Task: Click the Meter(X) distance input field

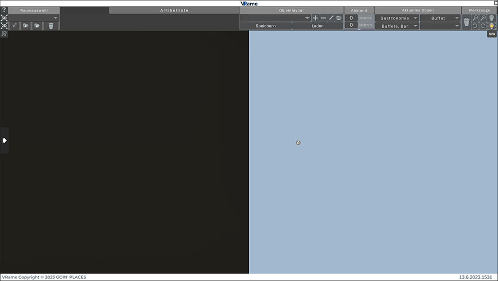Action: [351, 18]
